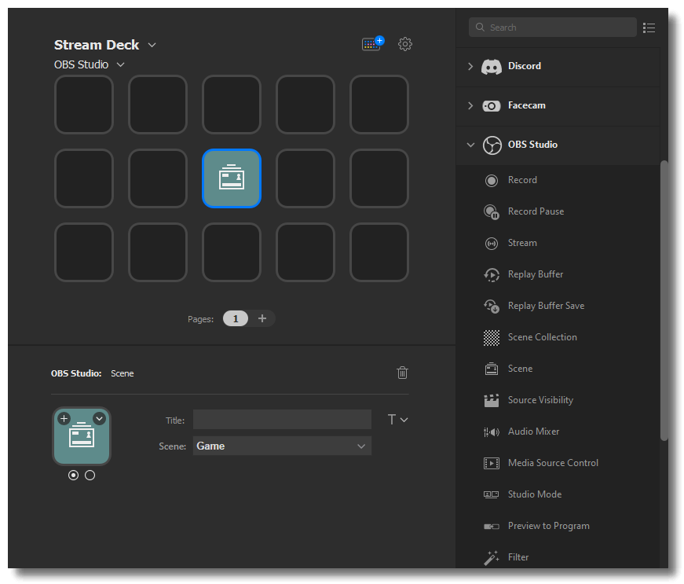The image size is (684, 584).
Task: Click the Stream action icon
Action: coord(492,243)
